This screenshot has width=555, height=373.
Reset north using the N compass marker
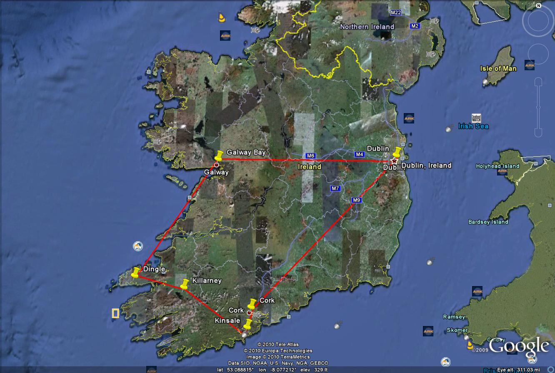(x=538, y=5)
